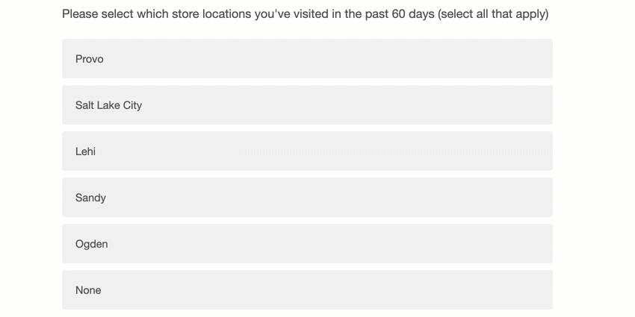Viewport: 635px width, 317px height.
Task: Click the word Lehi in answers
Action: (x=85, y=151)
